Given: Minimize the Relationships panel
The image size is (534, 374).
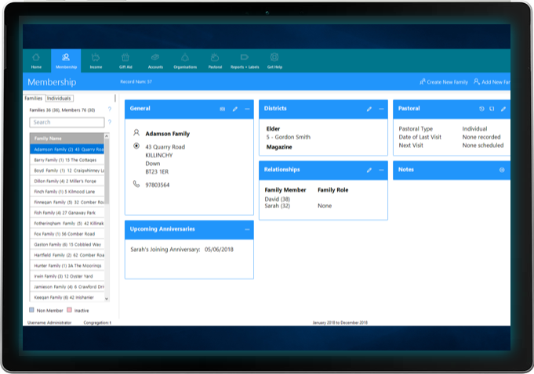Looking at the screenshot, I should (381, 170).
